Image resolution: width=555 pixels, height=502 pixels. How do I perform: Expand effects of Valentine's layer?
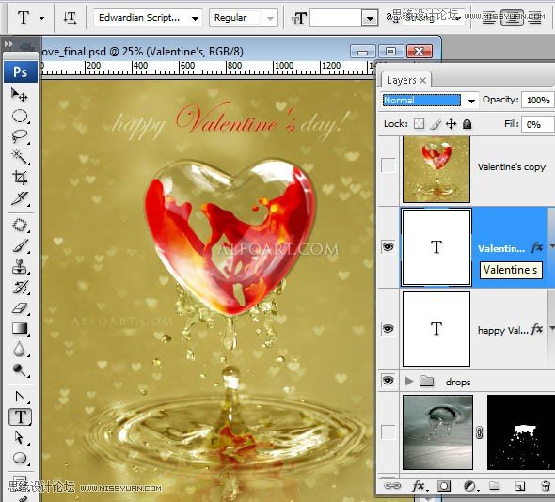coord(551,246)
